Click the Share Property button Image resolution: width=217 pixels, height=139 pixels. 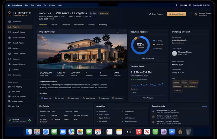click(x=156, y=14)
